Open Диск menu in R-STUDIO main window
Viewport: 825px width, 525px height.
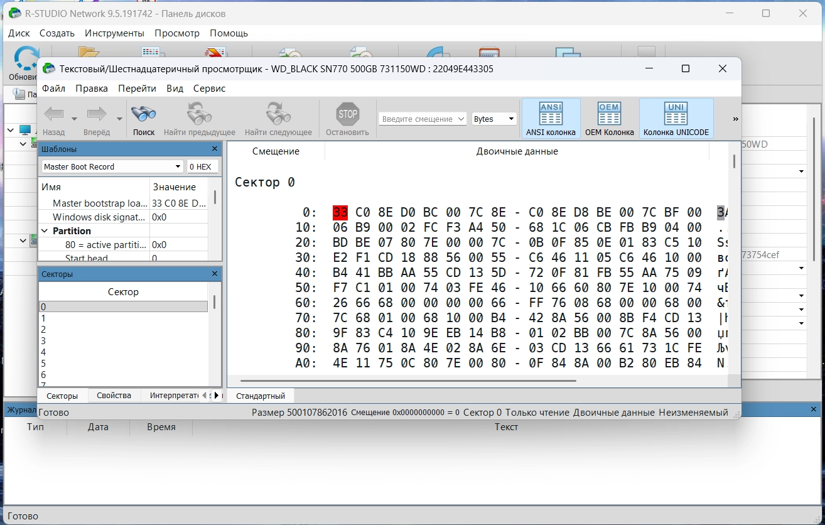pos(19,33)
